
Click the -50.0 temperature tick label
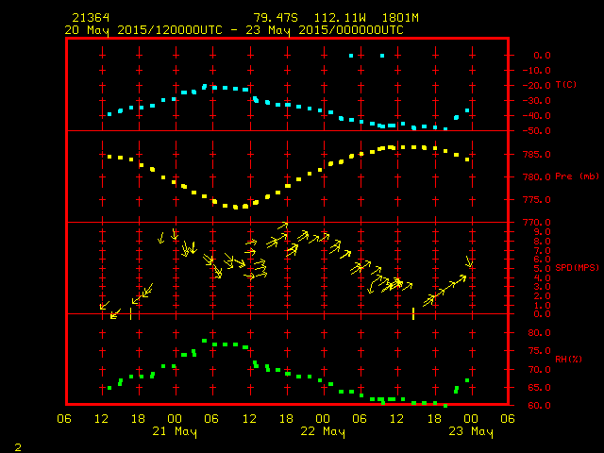537,131
